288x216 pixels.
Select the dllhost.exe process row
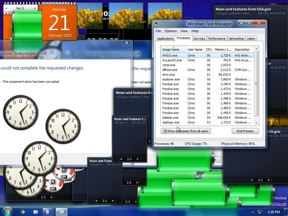pyautogui.click(x=207, y=70)
